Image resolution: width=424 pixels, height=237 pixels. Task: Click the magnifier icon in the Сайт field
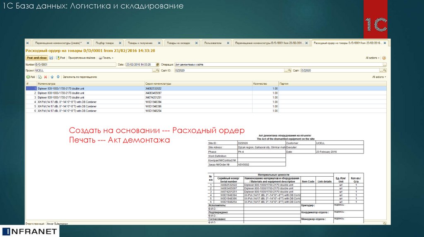pos(385,70)
